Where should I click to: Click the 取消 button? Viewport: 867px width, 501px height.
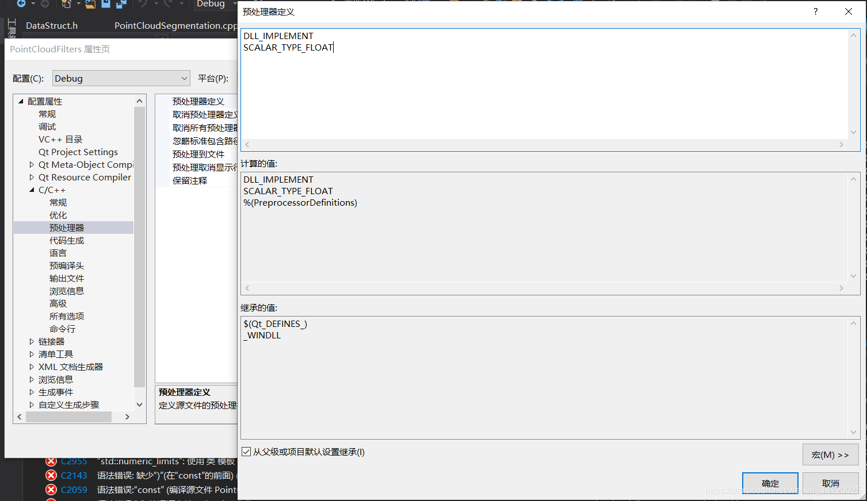tap(831, 483)
